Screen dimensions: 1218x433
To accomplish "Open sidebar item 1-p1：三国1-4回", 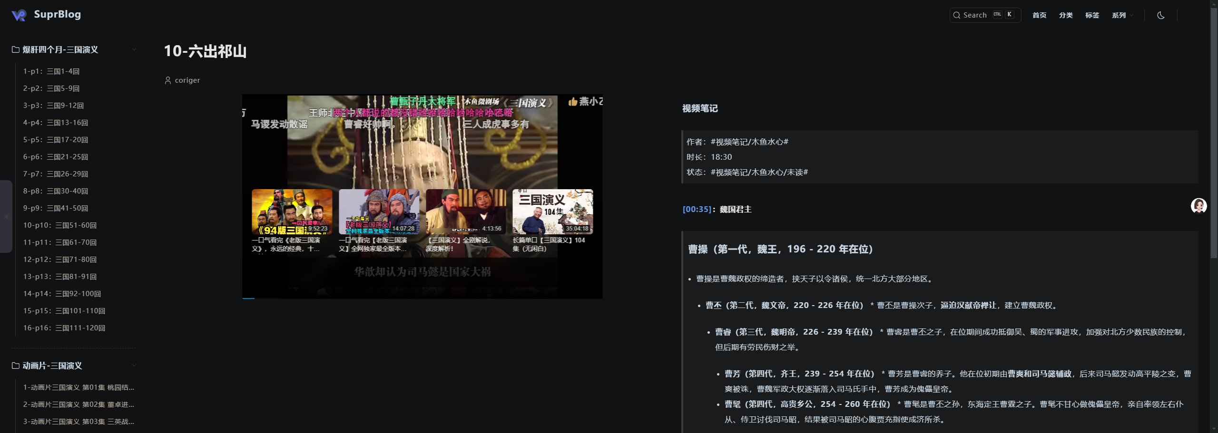I will pos(51,71).
